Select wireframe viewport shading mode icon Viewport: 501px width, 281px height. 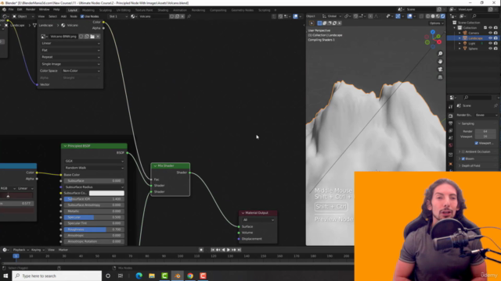click(x=428, y=16)
